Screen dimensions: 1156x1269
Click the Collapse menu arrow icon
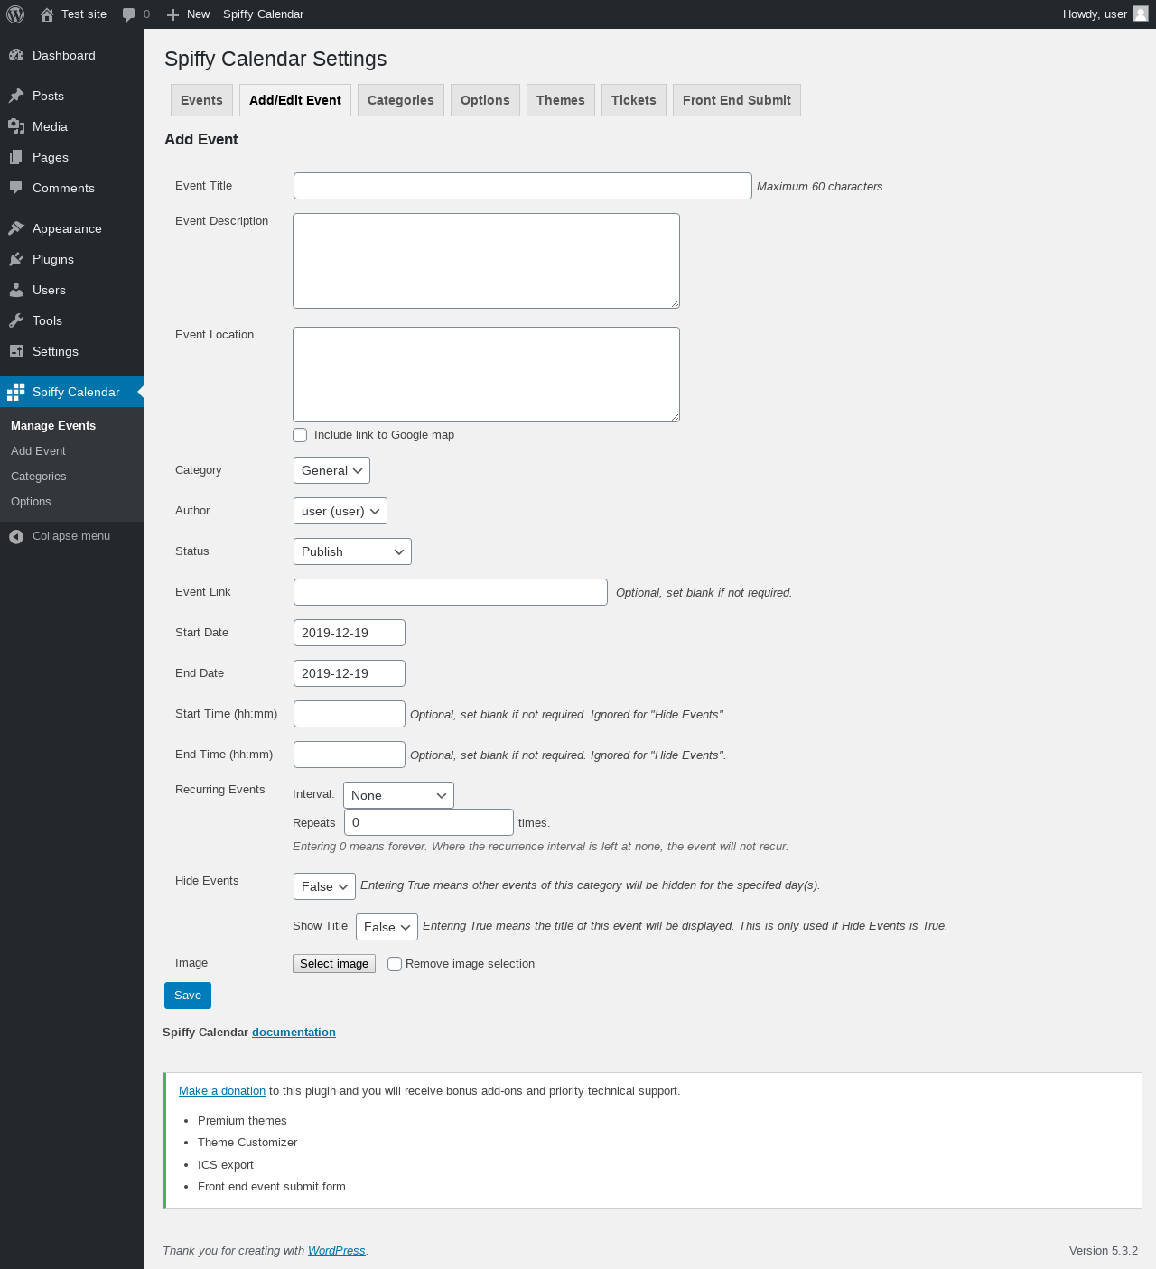[x=16, y=536]
